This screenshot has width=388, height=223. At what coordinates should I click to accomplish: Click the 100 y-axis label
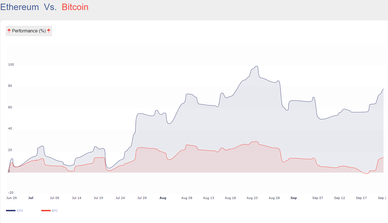point(11,64)
